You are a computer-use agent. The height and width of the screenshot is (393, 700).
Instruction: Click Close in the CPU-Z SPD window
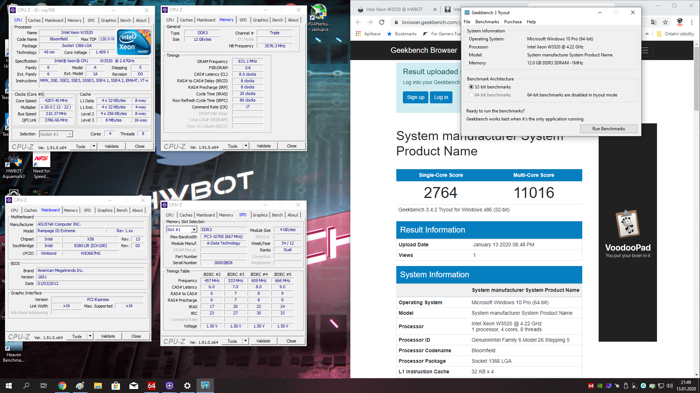click(291, 341)
